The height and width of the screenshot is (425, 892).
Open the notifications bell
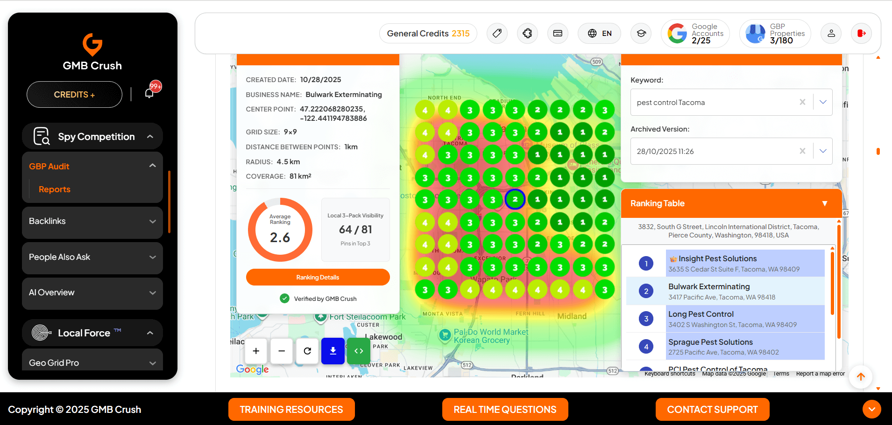tap(149, 93)
